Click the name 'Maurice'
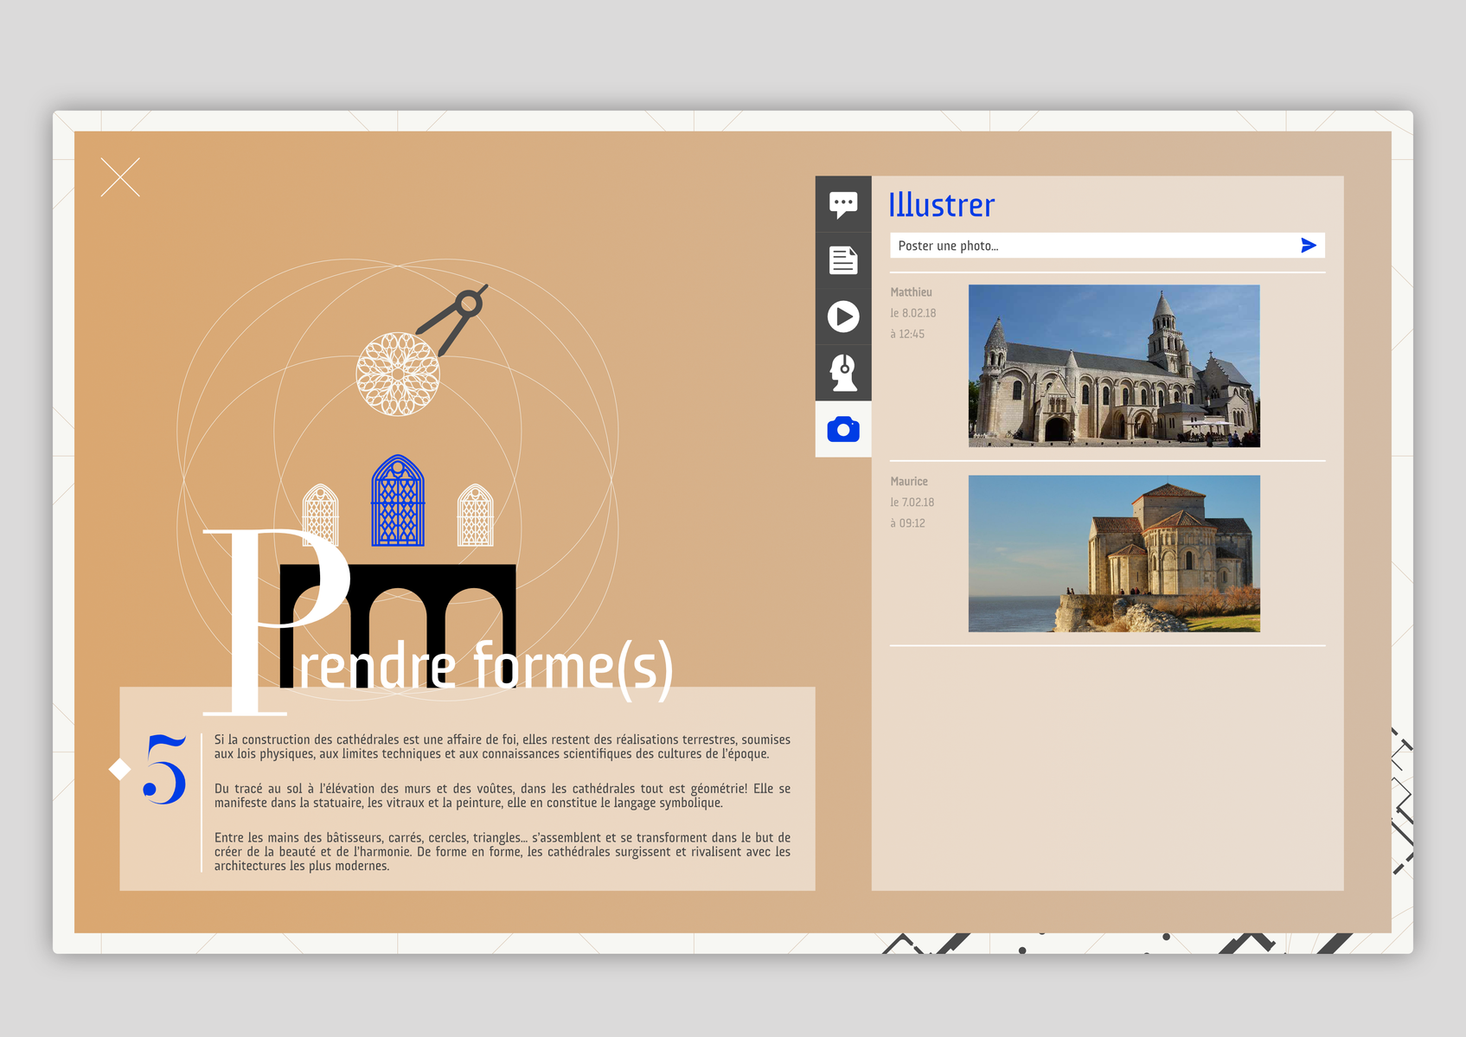The height and width of the screenshot is (1037, 1466). 909,482
